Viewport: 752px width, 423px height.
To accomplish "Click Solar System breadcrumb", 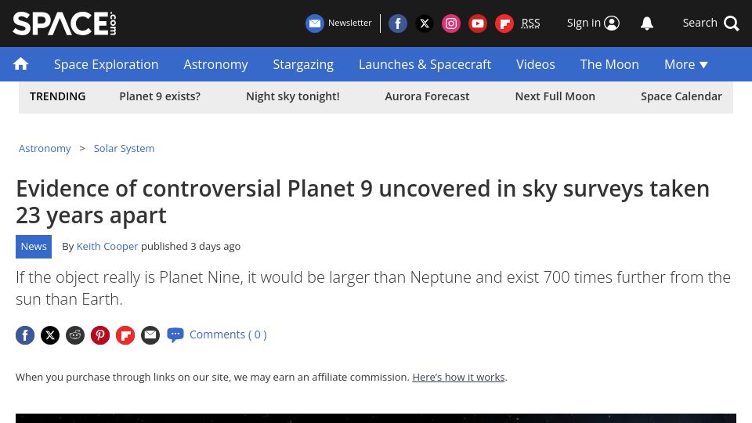I will click(x=124, y=149).
